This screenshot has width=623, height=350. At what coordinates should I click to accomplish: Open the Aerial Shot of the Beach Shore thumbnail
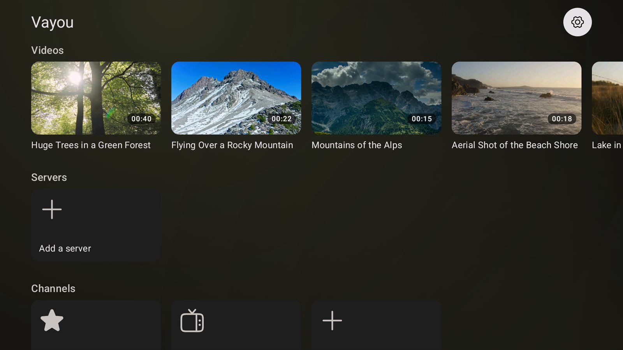517,98
